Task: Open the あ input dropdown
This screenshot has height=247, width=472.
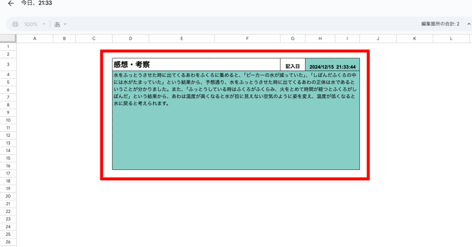Action: (60, 24)
